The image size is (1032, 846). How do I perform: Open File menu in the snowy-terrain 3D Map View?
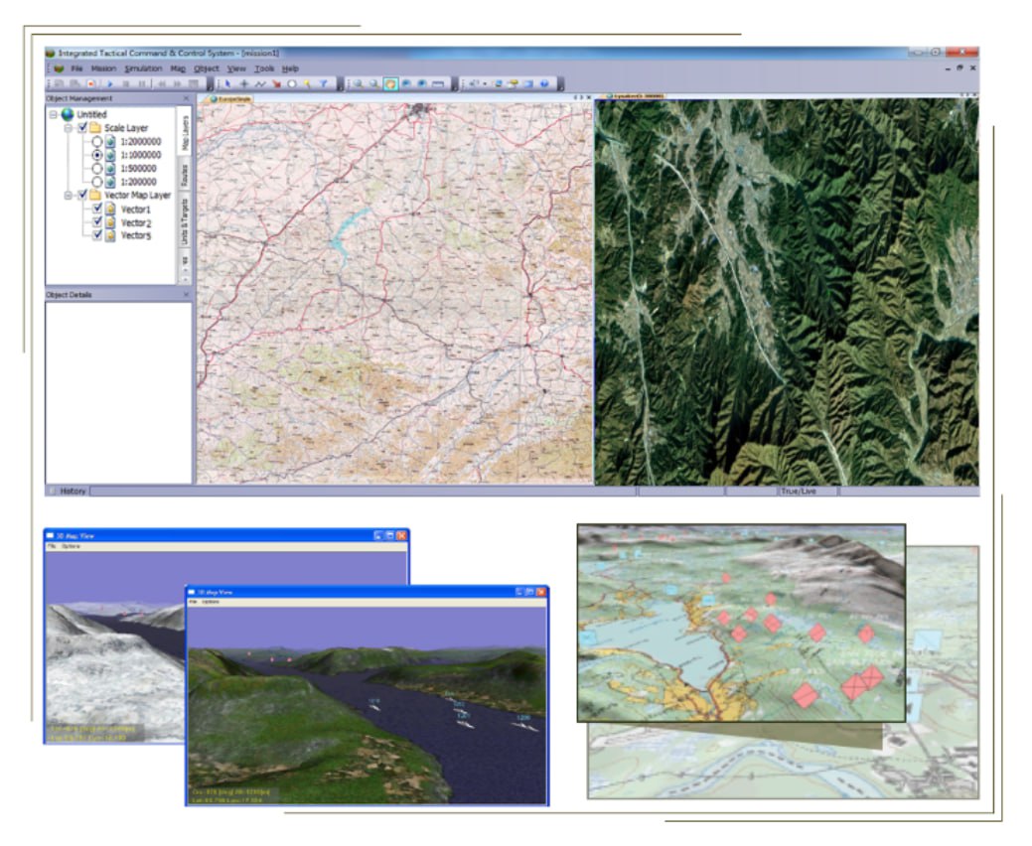pos(52,547)
